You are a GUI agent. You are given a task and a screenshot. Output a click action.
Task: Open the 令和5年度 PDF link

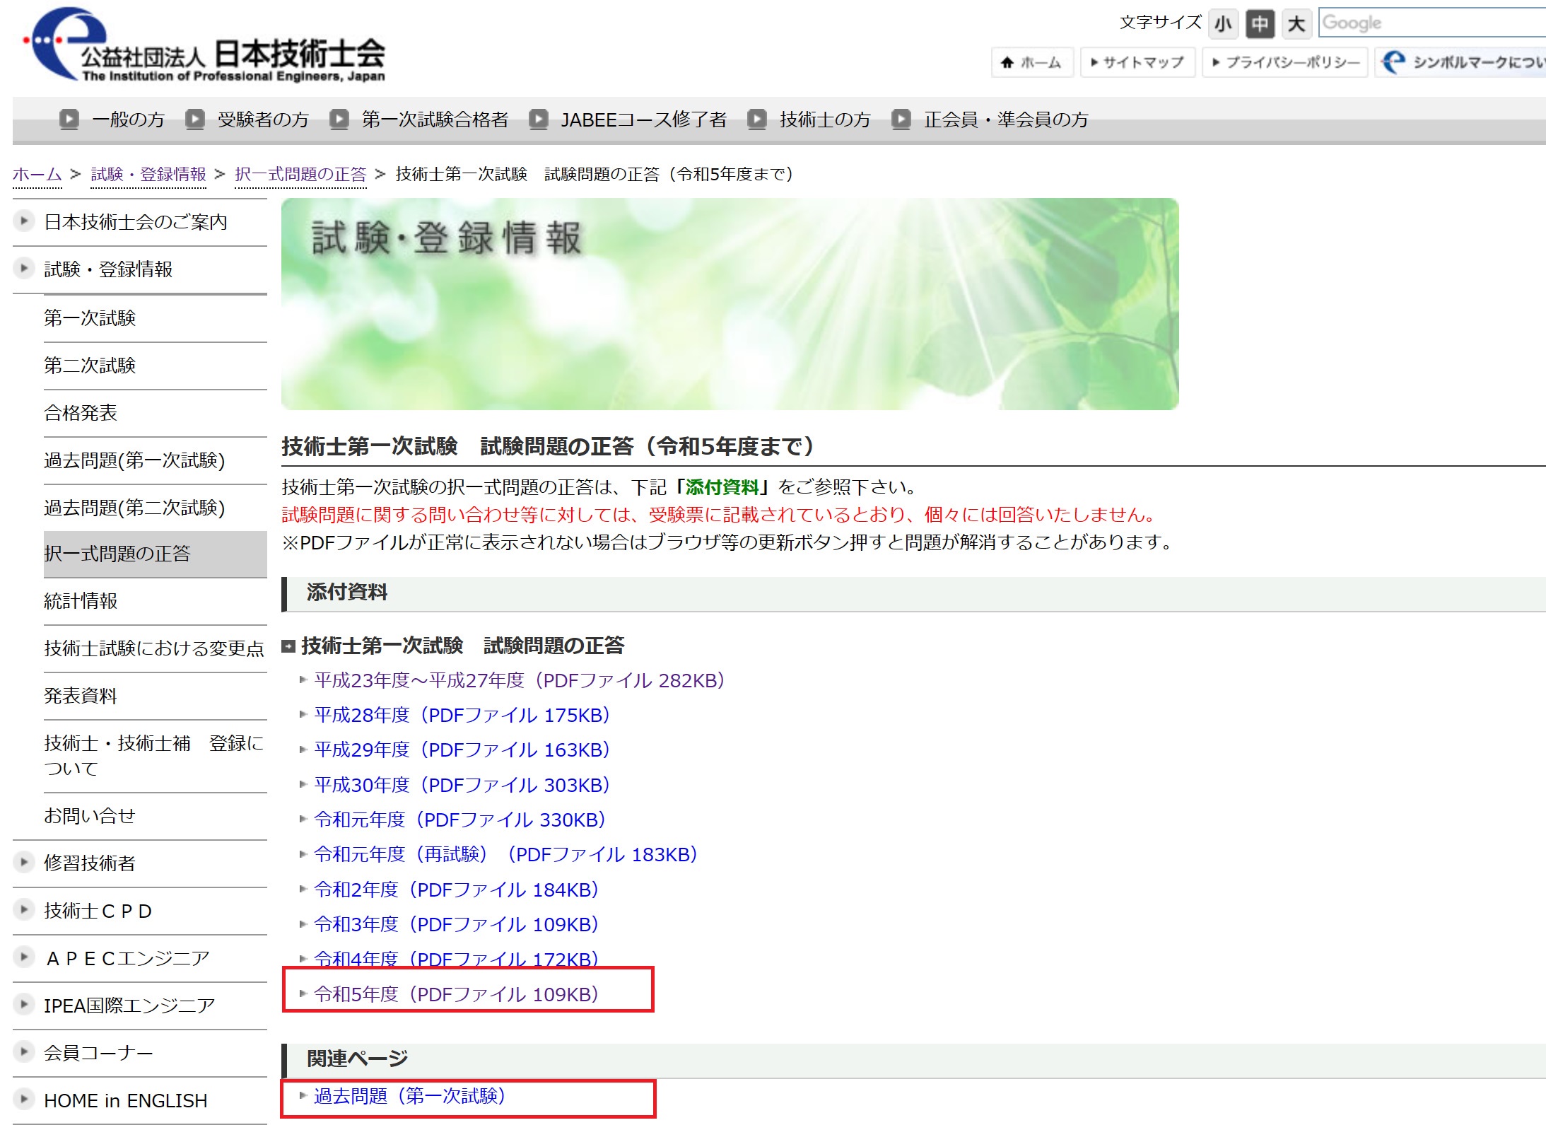coord(457,994)
